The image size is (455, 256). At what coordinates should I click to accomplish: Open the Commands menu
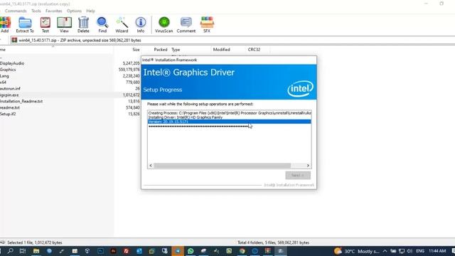point(16,11)
